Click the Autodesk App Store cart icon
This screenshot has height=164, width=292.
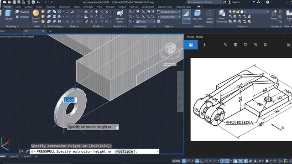point(254,2)
